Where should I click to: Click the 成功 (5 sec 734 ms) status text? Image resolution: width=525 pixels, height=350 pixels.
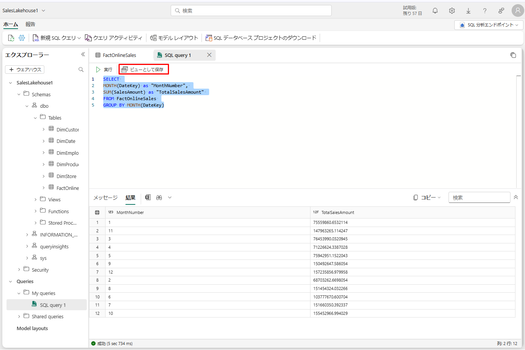(x=115, y=344)
